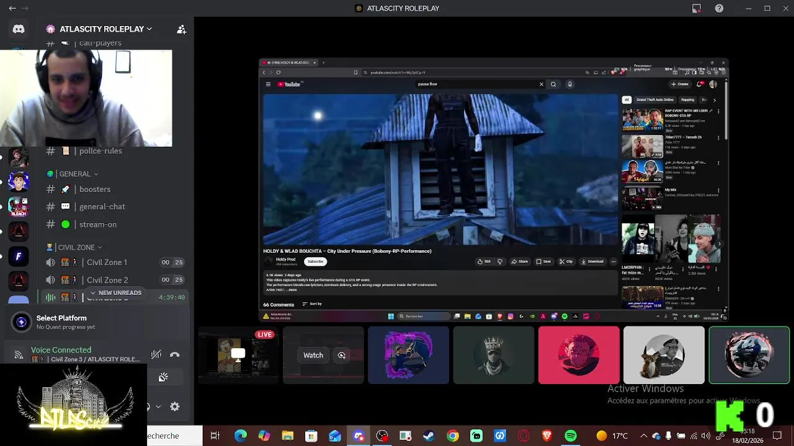The height and width of the screenshot is (446, 794).
Task: Click the invite members icon beside server name
Action: [181, 29]
